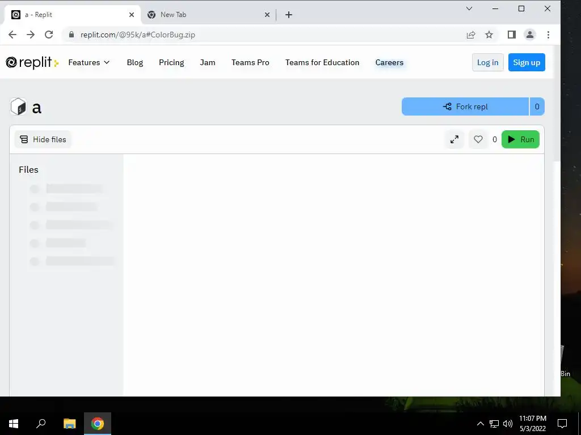Open Teams for Education link

[322, 62]
